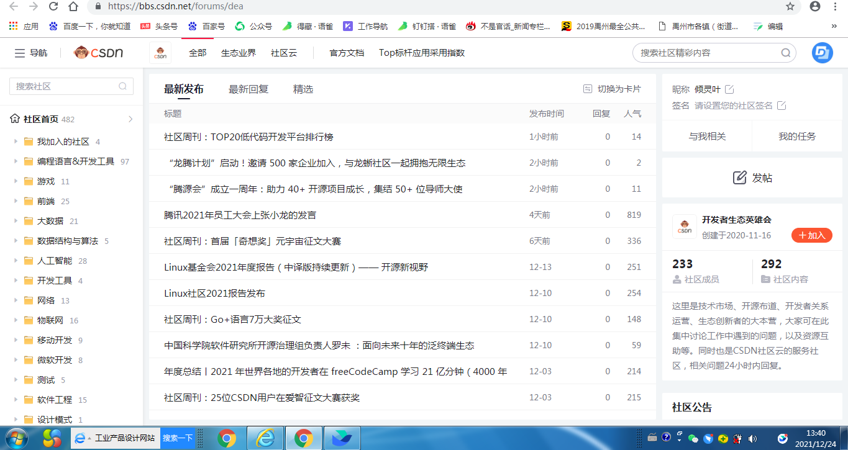Show more bookmarks with the chevron
Viewport: 848px width, 450px height.
point(834,26)
